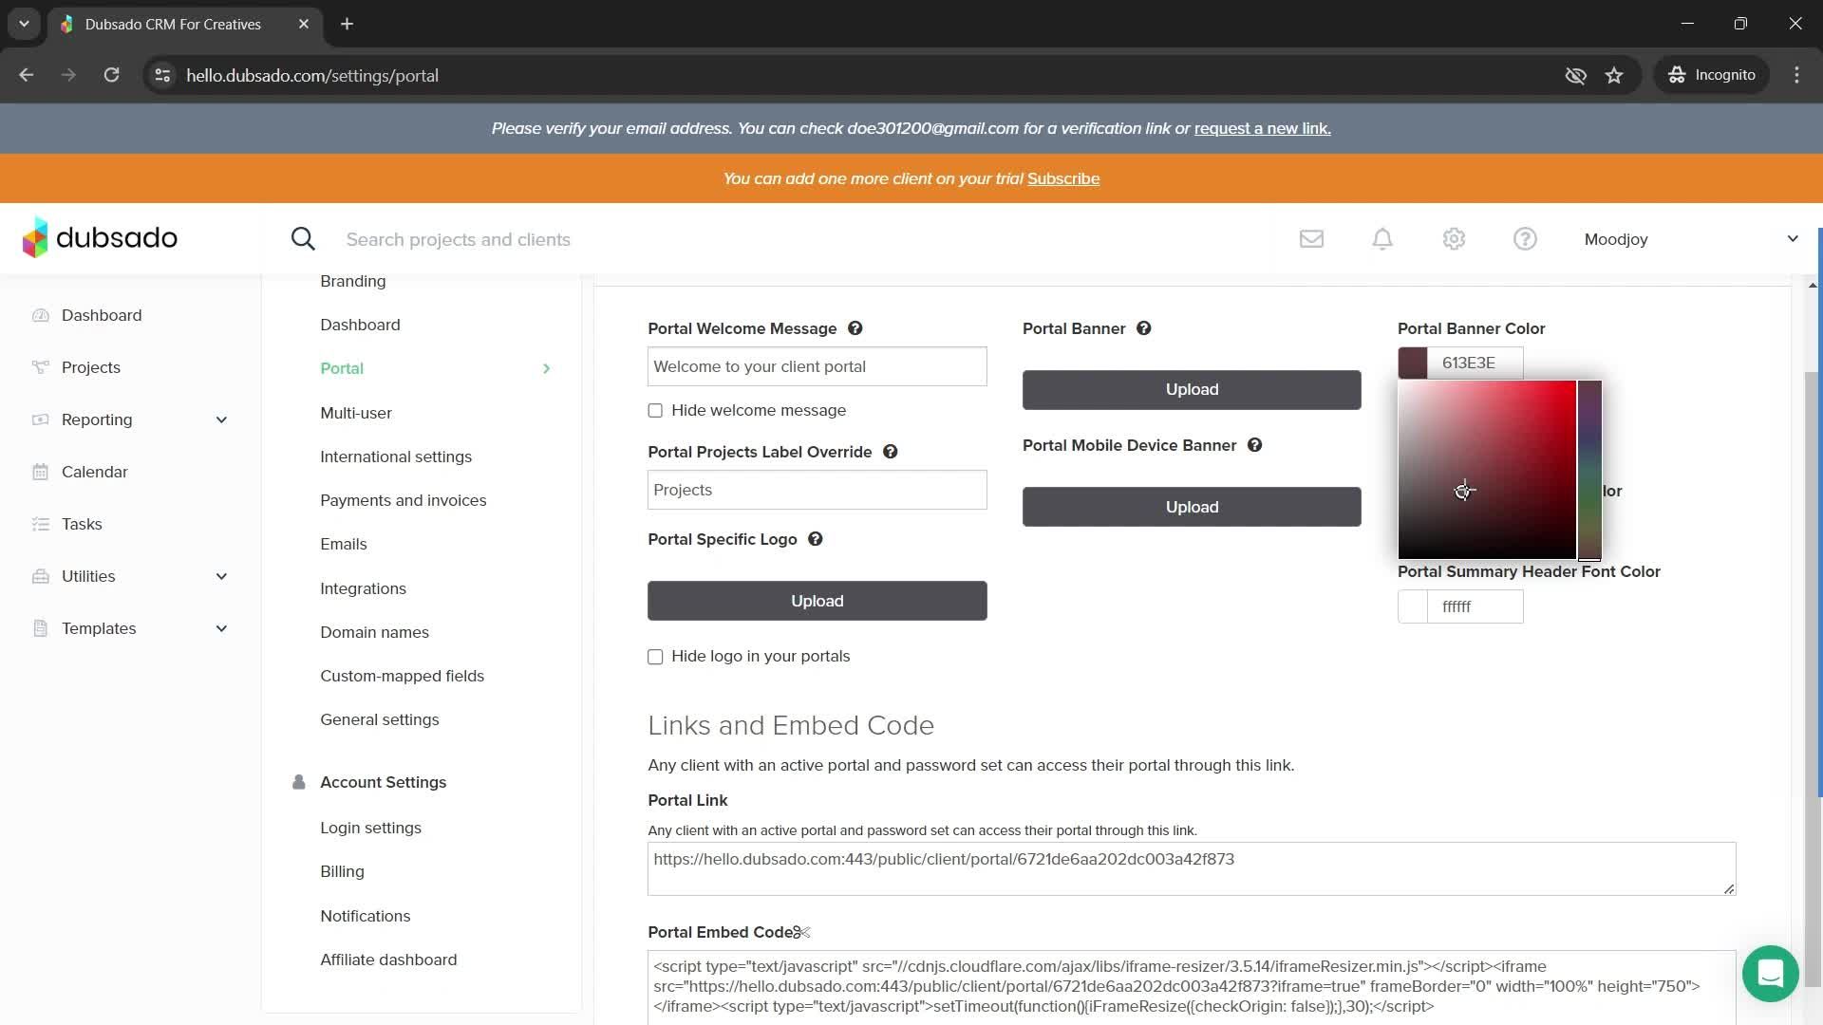Image resolution: width=1823 pixels, height=1025 pixels.
Task: Go to Dashboard in main sidebar
Action: [102, 315]
